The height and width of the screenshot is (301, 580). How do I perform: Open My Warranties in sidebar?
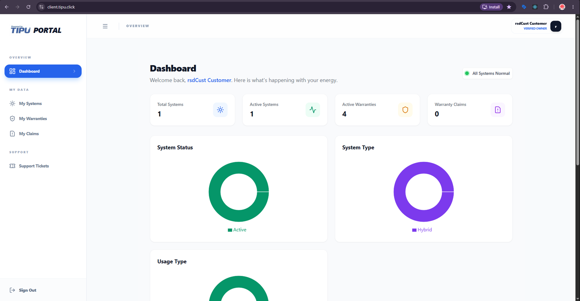pyautogui.click(x=43, y=119)
